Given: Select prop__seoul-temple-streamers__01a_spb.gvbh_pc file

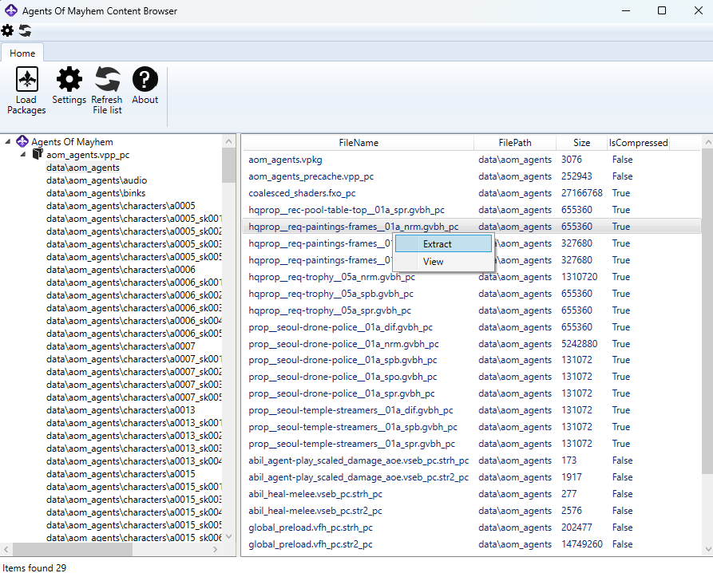Looking at the screenshot, I should tap(472, 427).
